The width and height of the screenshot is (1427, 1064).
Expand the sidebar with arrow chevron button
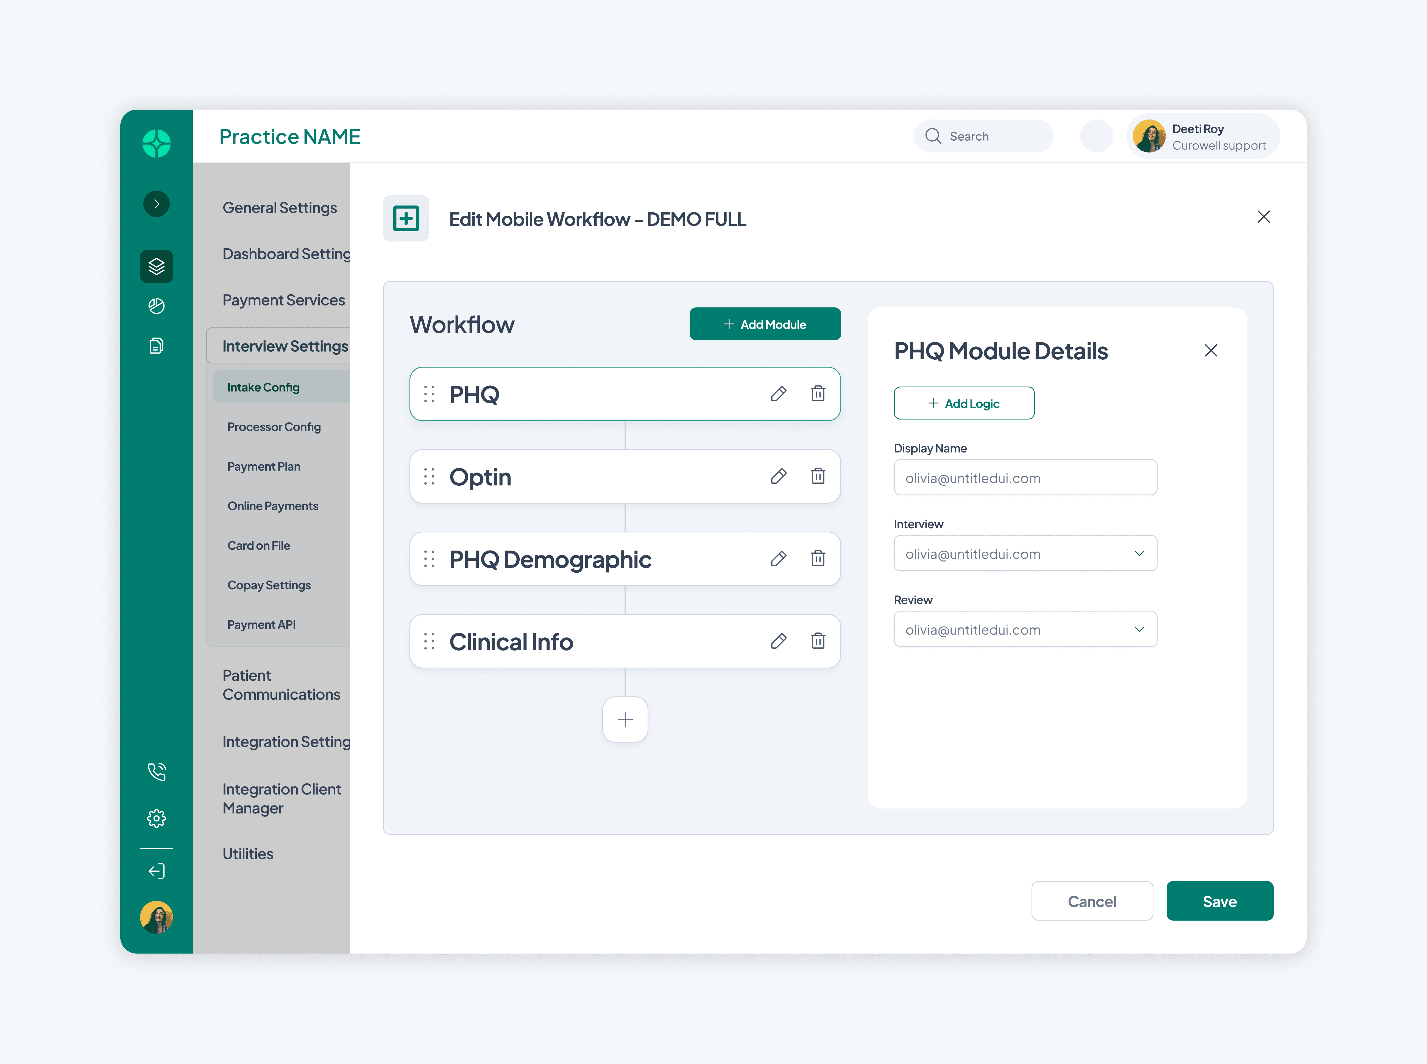[157, 204]
